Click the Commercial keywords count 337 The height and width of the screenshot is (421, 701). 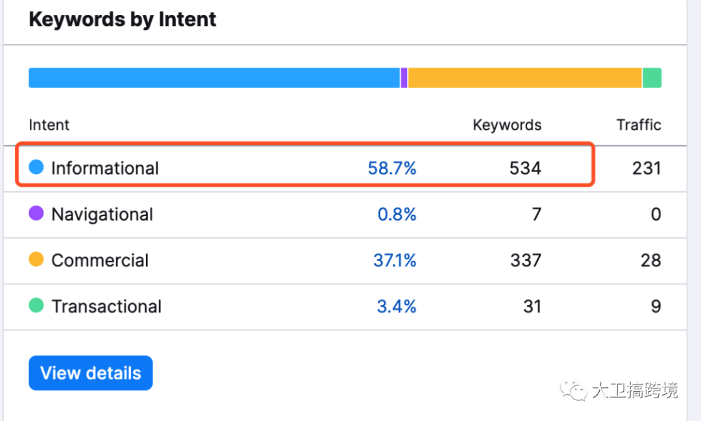[525, 260]
